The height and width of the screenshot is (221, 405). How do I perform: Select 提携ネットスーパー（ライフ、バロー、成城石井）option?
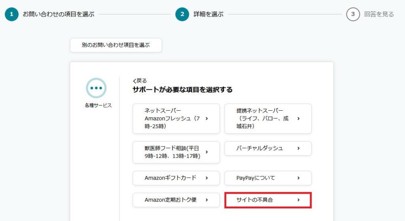point(268,119)
